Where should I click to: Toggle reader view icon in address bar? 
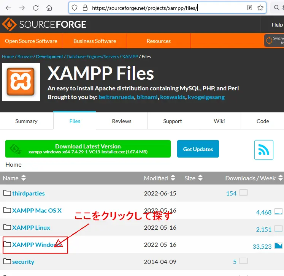249,8
